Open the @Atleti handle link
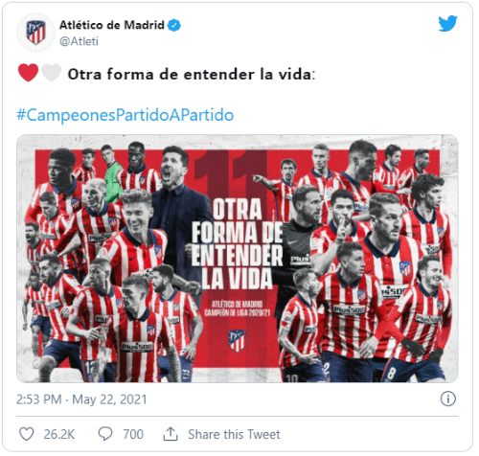 click(x=79, y=41)
